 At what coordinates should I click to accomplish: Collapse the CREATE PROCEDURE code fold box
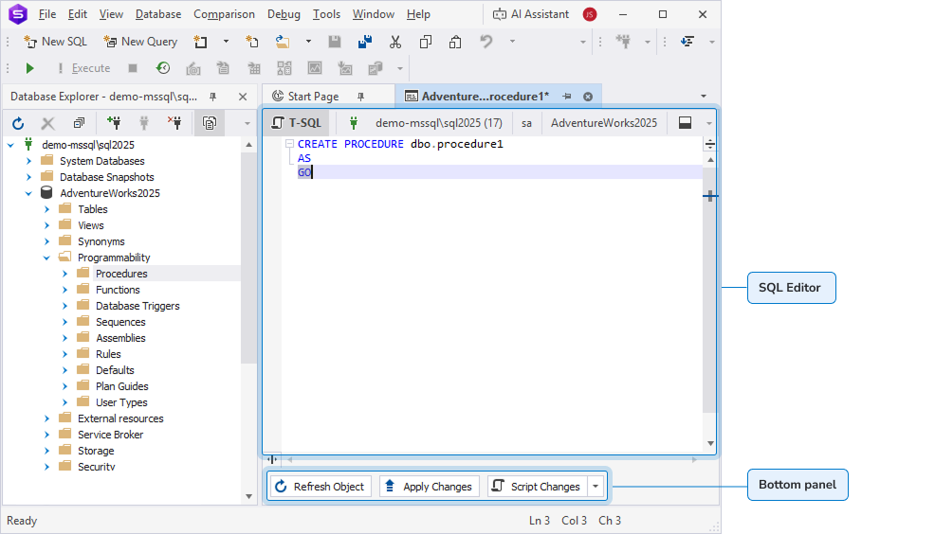click(289, 144)
